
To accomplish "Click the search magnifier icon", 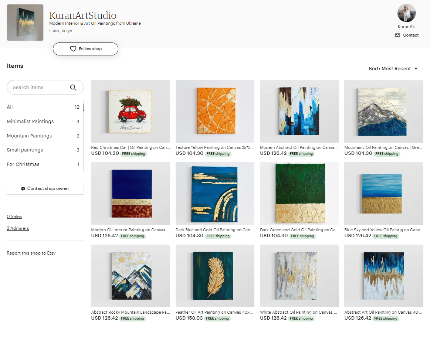I will (x=73, y=88).
